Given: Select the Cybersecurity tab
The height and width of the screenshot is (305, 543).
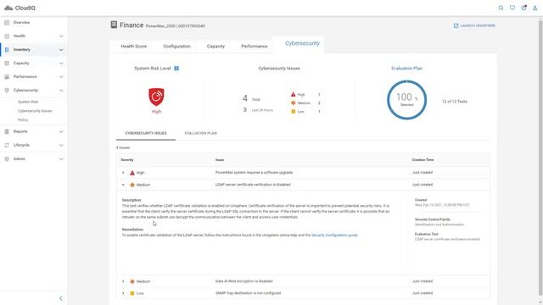Looking at the screenshot, I should point(302,43).
